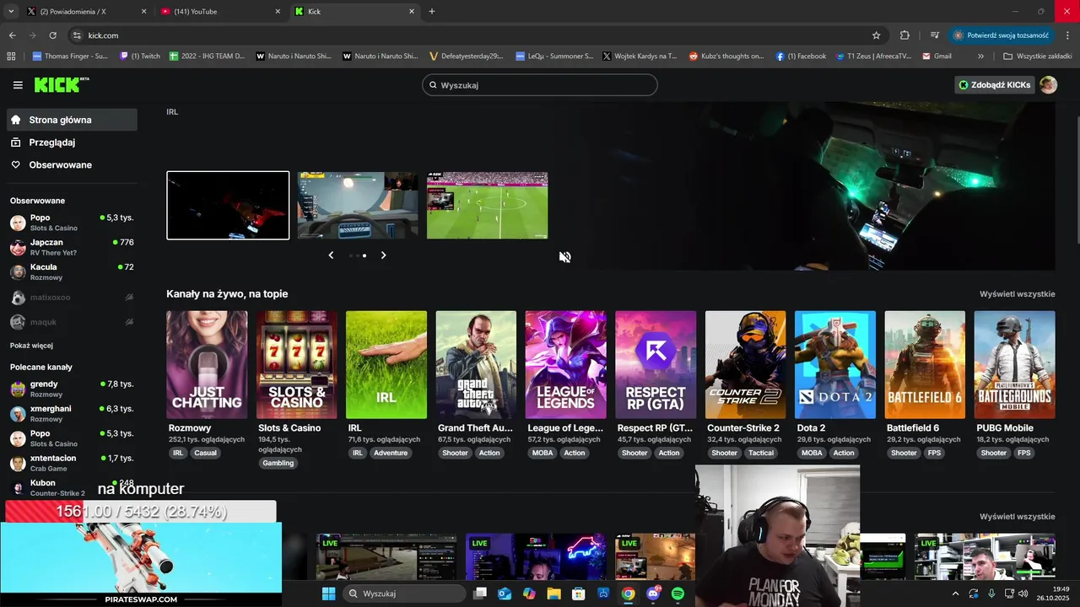Click the Zdobądź KICKs button

(994, 84)
